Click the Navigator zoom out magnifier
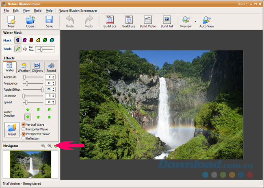 click(43, 146)
